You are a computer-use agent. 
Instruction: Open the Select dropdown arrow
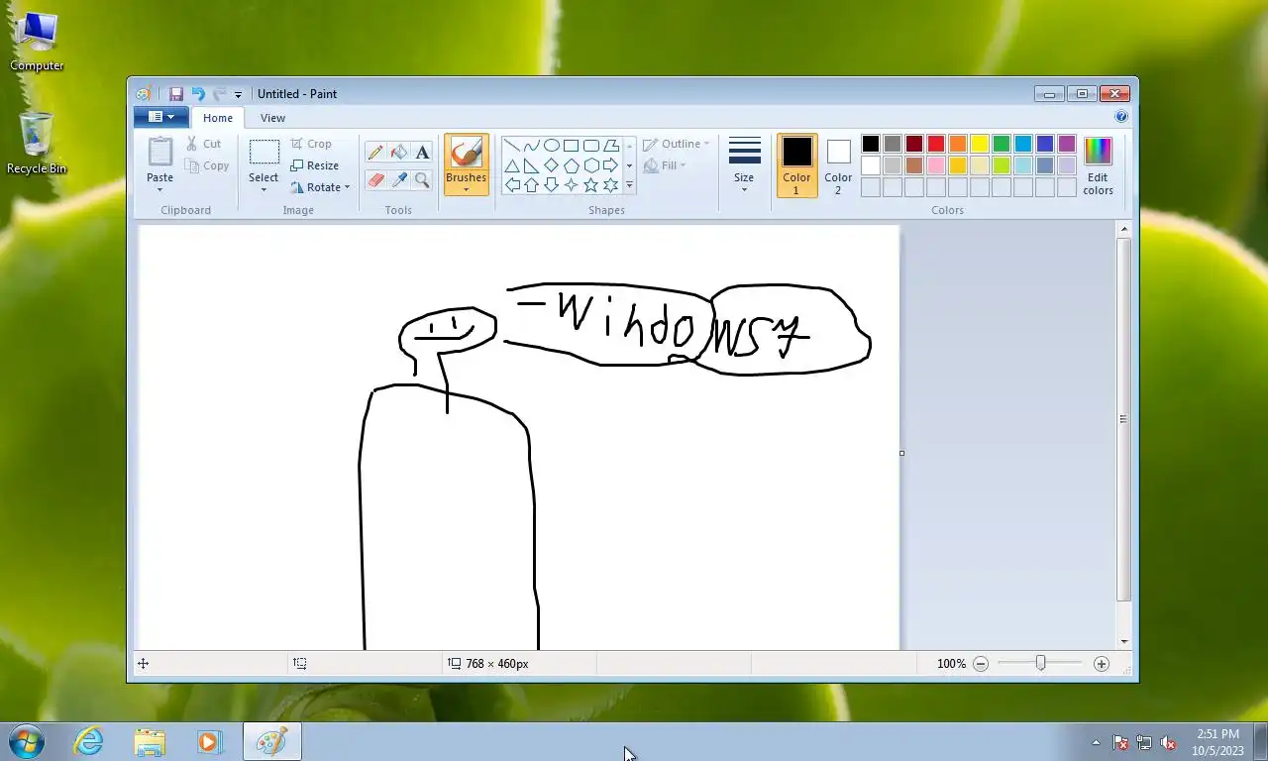pos(264,189)
